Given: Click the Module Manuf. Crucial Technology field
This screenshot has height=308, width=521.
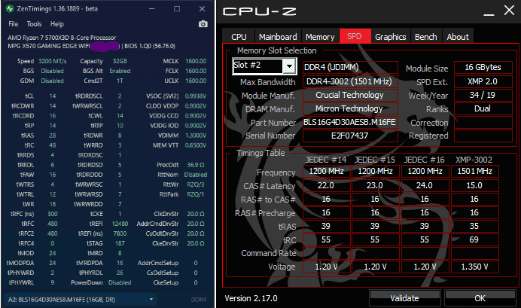Looking at the screenshot, I should [350, 95].
